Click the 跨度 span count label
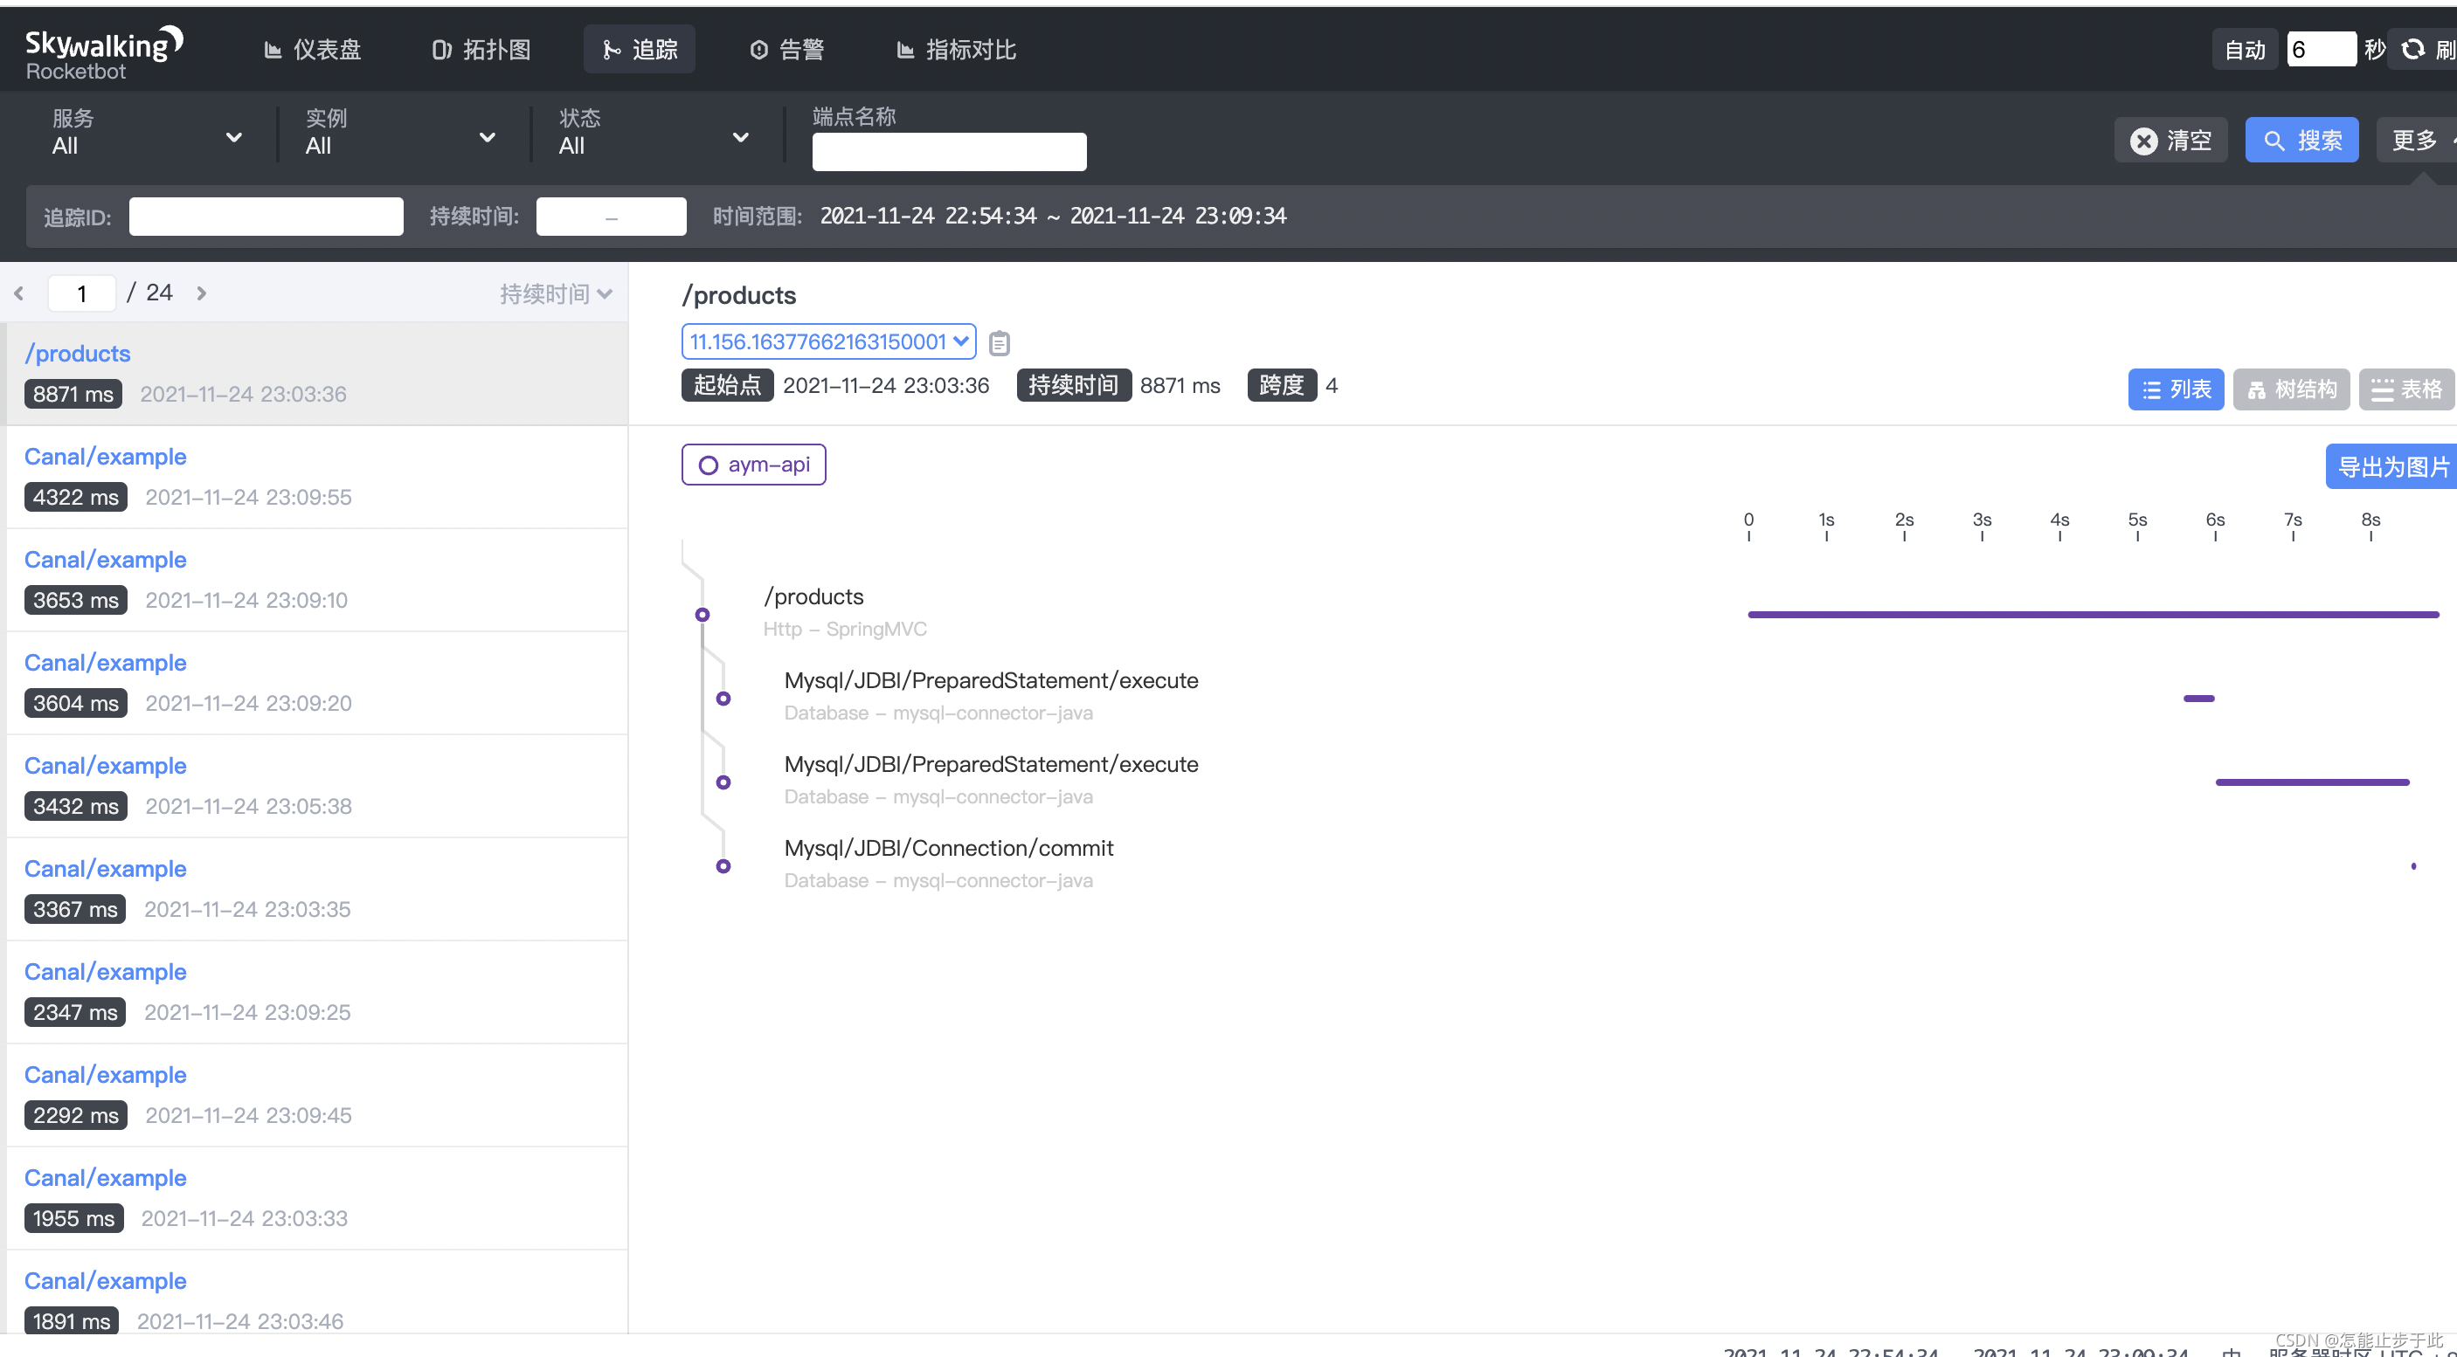Viewport: 2457px width, 1357px height. (1281, 385)
